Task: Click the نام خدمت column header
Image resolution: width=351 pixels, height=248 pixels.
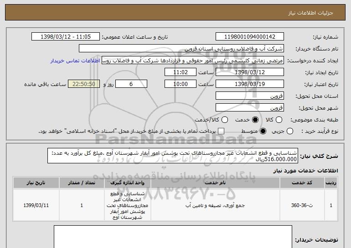Action: tap(215, 183)
